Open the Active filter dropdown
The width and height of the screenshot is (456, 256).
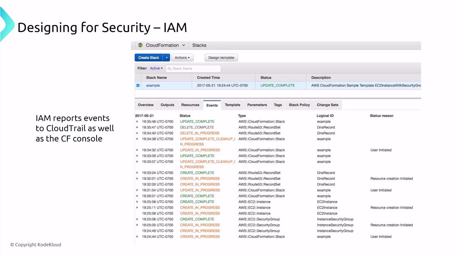click(x=156, y=68)
